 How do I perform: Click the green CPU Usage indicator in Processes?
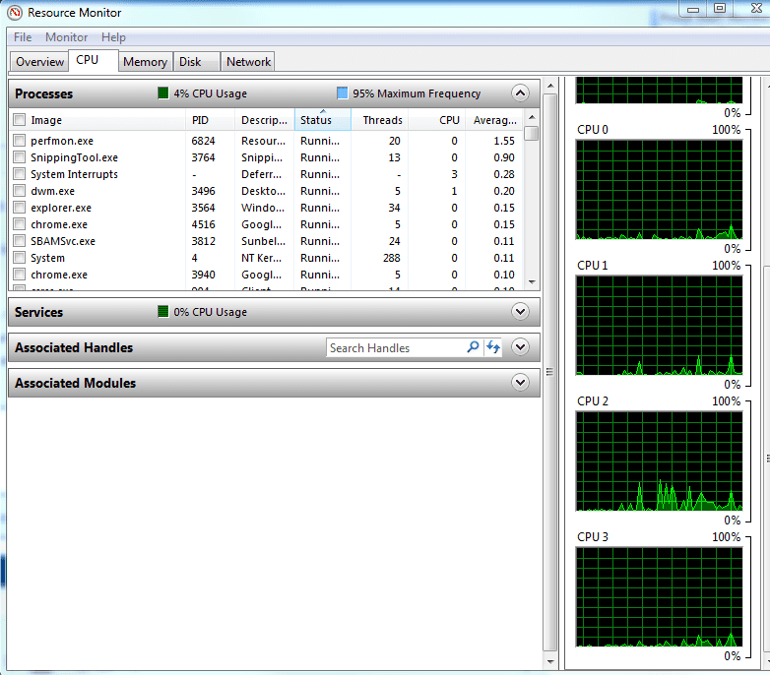point(163,92)
